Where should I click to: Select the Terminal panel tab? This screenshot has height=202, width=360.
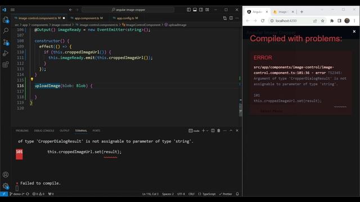81,131
